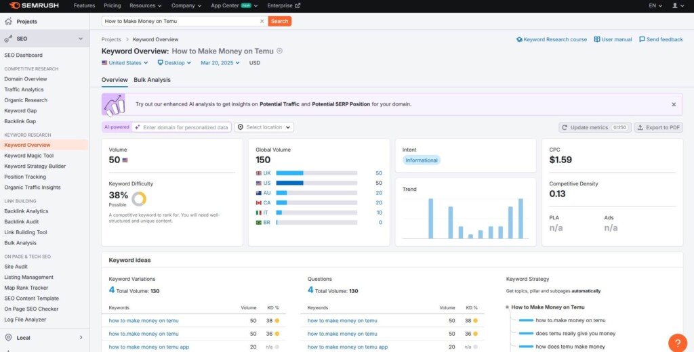Click the CA volume value 20

tap(379, 203)
